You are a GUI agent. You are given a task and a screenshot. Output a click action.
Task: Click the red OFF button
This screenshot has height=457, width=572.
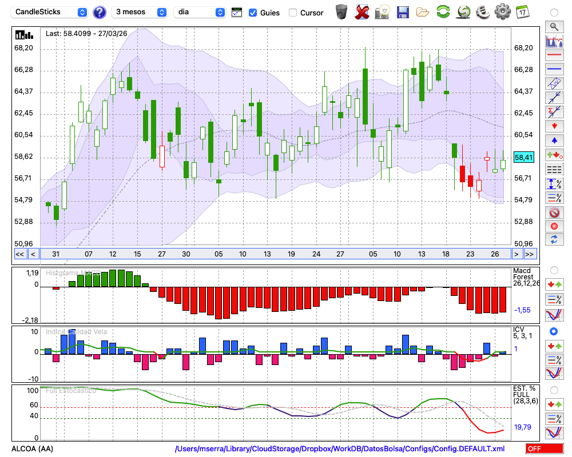(543, 449)
